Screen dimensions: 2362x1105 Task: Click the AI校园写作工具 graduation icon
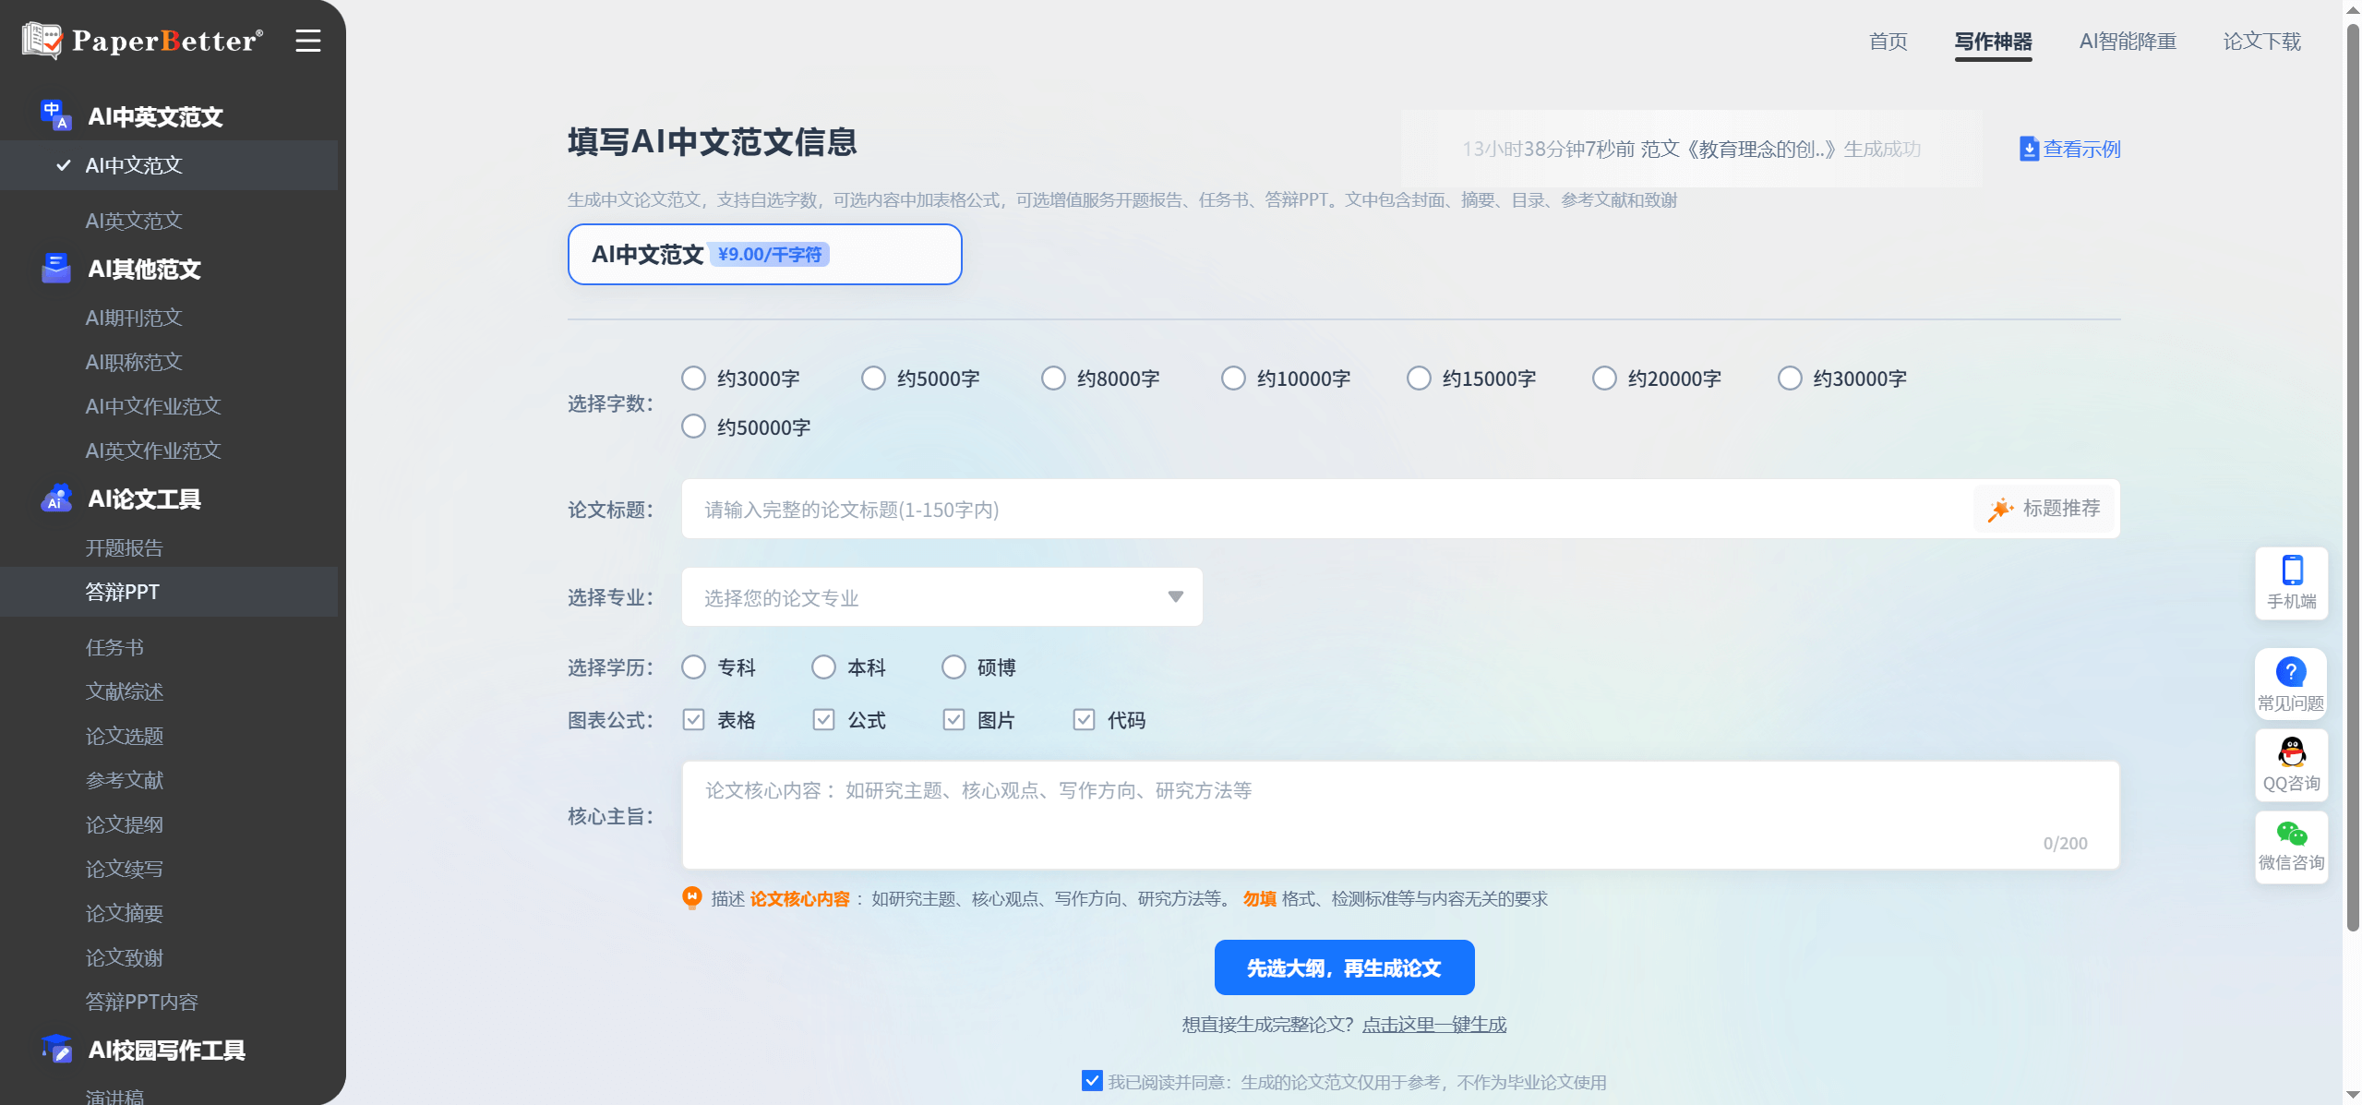coord(54,1050)
